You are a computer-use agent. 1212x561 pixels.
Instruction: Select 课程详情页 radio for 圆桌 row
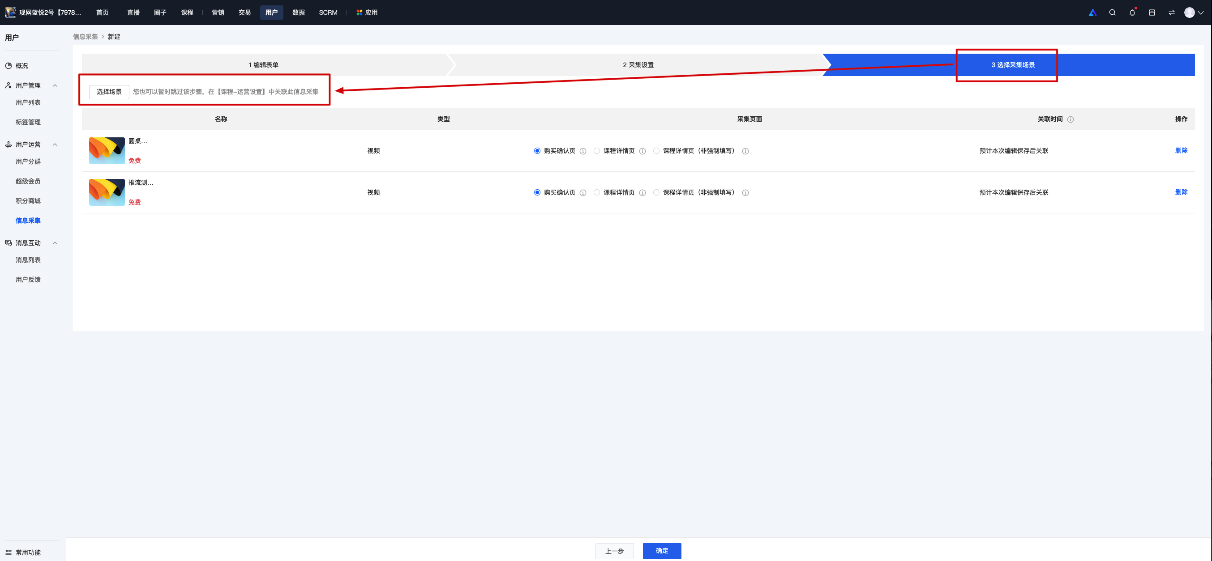[x=596, y=151]
